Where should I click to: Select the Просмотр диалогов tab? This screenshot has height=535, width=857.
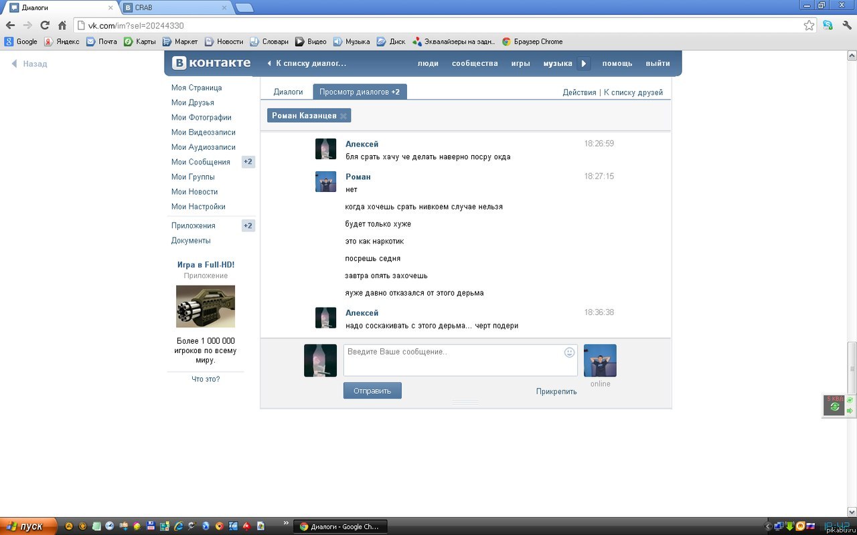(360, 92)
